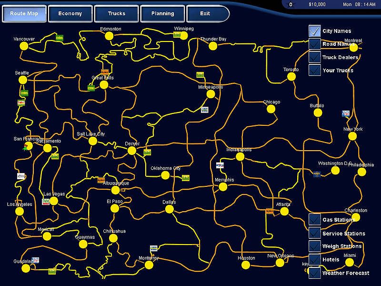
Task: Enable the Gas Stations checkbox
Action: click(x=314, y=220)
